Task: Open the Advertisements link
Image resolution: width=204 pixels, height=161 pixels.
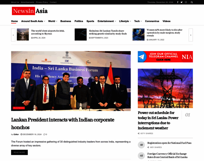Action: tap(27, 2)
